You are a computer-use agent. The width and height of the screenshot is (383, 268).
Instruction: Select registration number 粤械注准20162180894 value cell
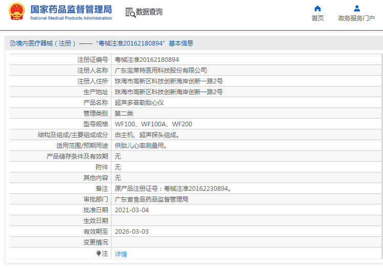point(147,60)
